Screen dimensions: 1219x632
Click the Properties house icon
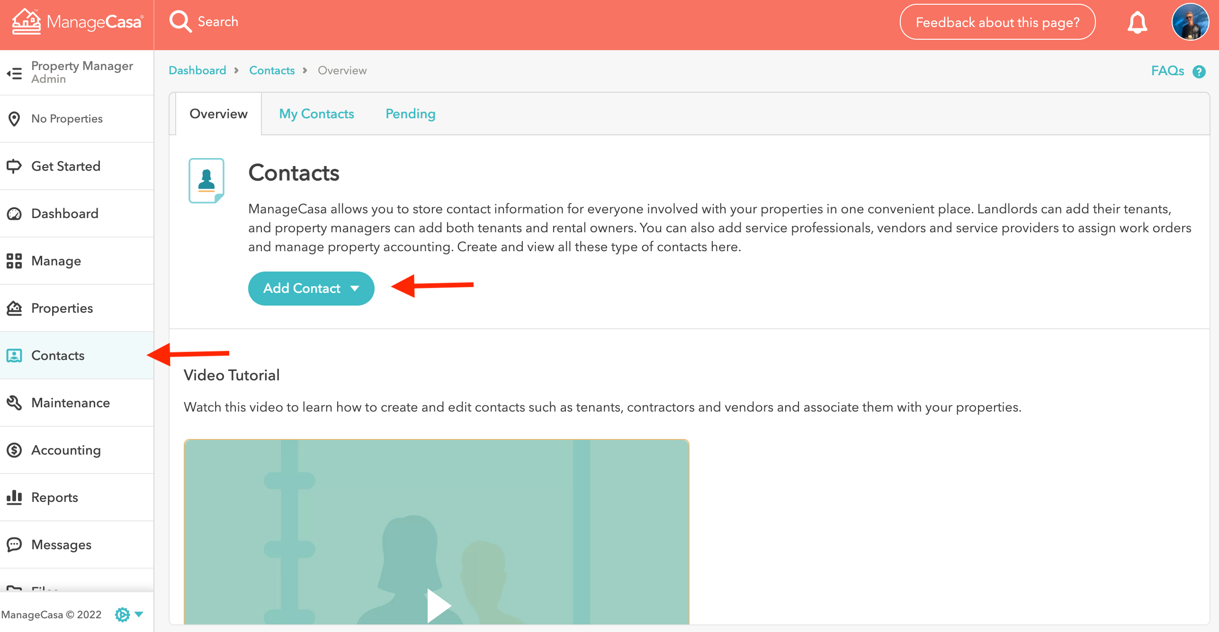tap(14, 308)
